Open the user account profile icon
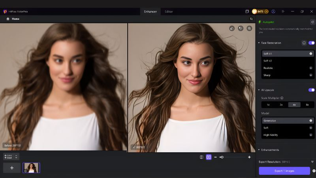 [x=273, y=11]
